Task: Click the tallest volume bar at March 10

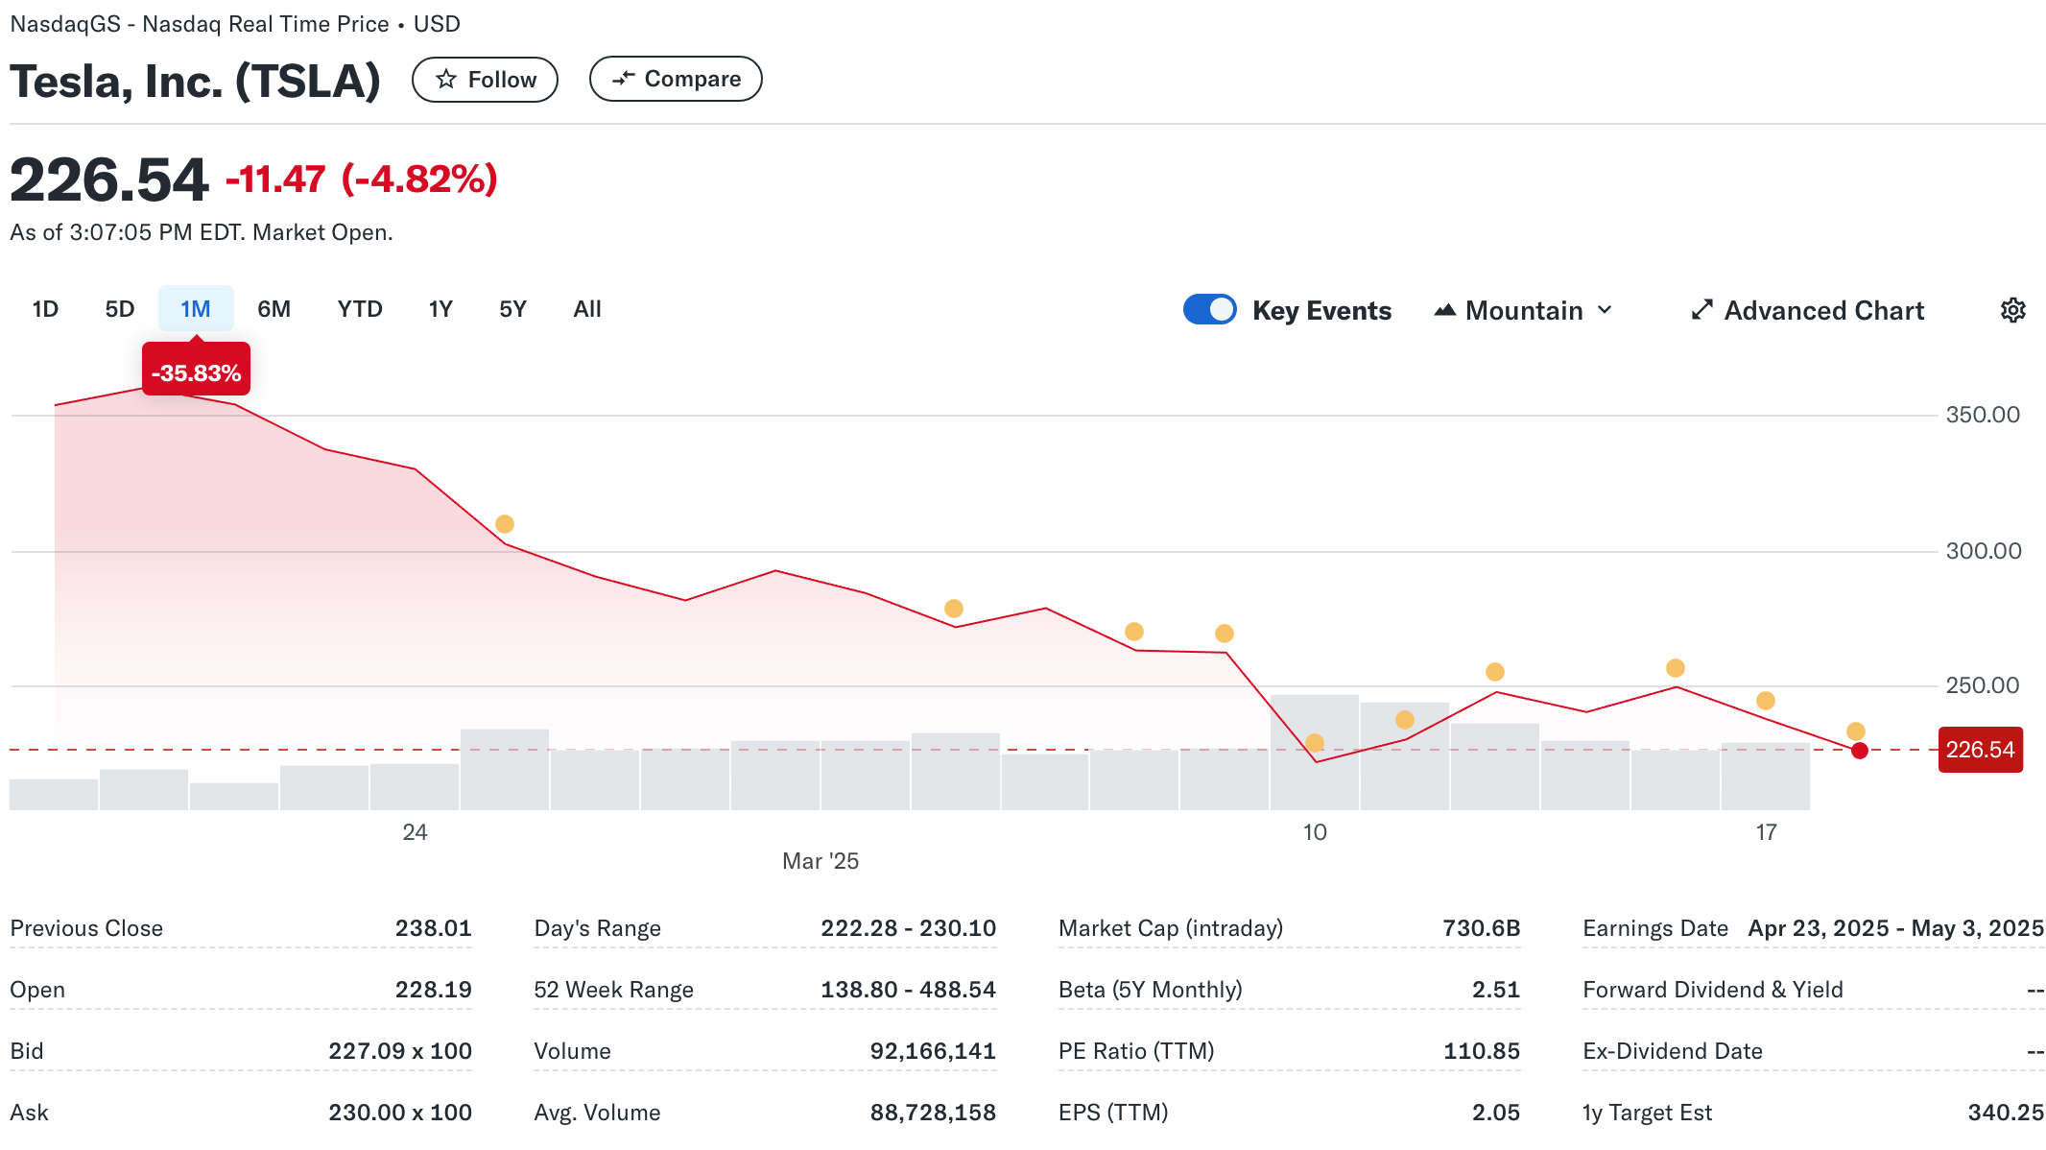Action: [x=1315, y=753]
